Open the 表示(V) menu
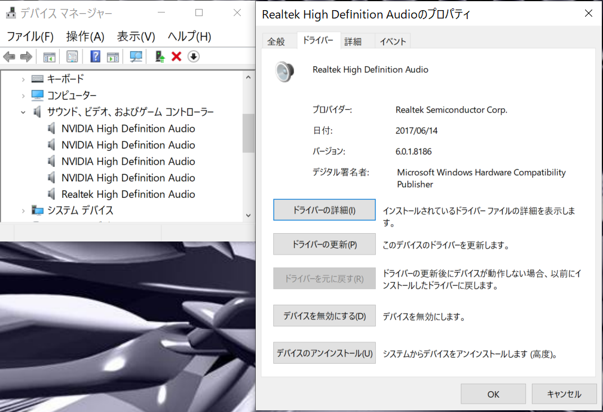 136,36
